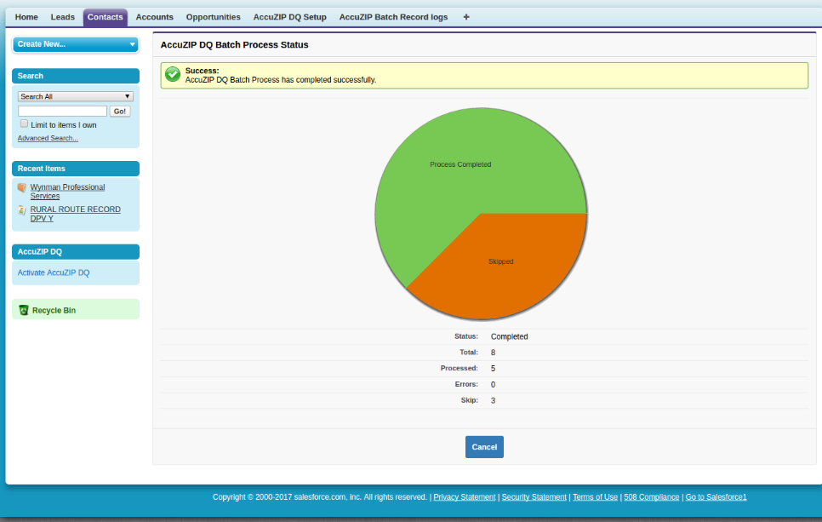The width and height of the screenshot is (822, 522).
Task: Open the Create New dropdown
Action: coord(75,43)
